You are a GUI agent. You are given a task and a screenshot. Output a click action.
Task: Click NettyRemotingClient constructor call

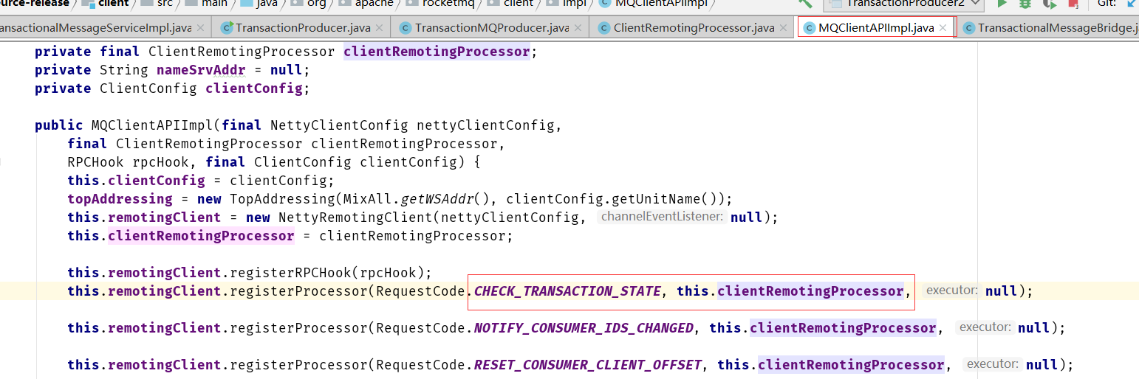(355, 218)
